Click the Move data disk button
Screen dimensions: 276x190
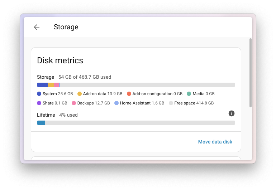215,142
